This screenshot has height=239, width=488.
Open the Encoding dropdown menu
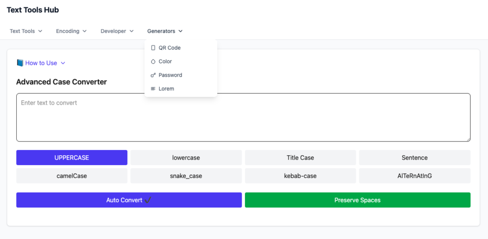click(x=71, y=31)
